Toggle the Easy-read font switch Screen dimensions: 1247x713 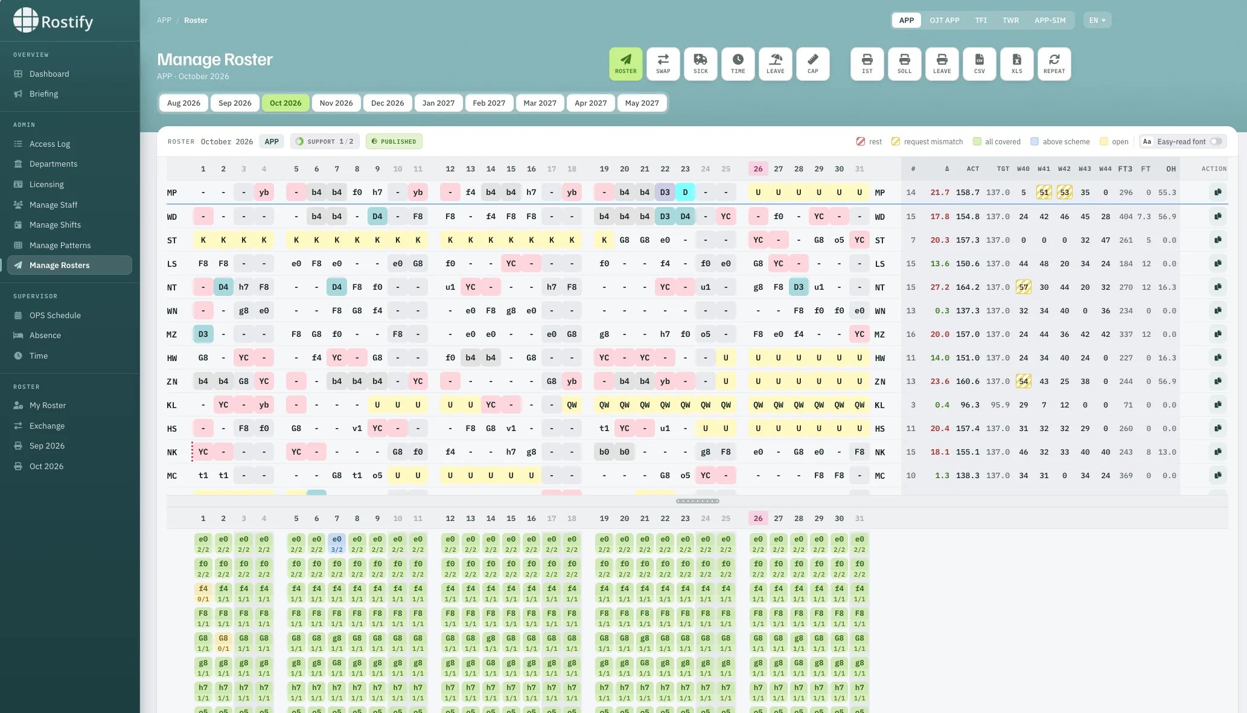pyautogui.click(x=1216, y=142)
